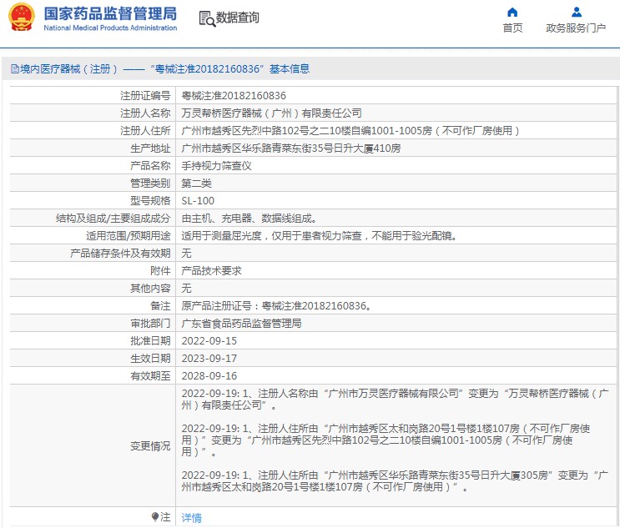This screenshot has width=620, height=528.
Task: Click registration number 粤械注准20182160836 value cell
Action: [x=234, y=96]
